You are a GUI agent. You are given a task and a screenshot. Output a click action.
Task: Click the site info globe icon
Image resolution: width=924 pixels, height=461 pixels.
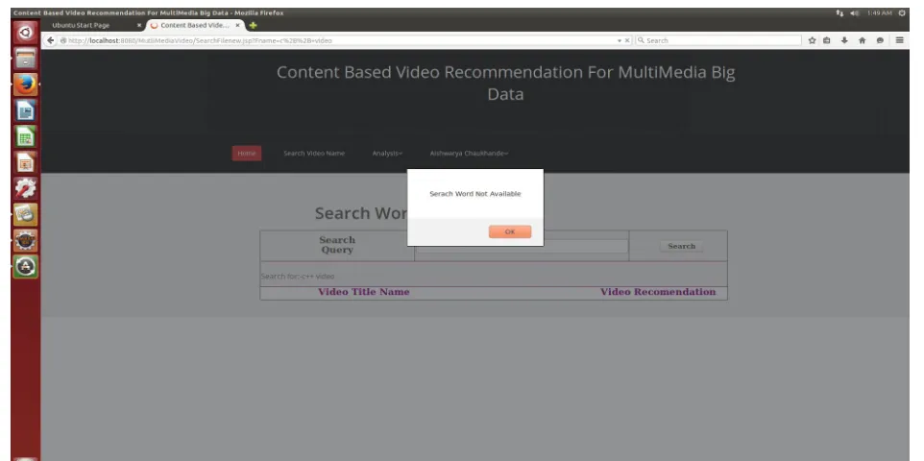(x=63, y=40)
